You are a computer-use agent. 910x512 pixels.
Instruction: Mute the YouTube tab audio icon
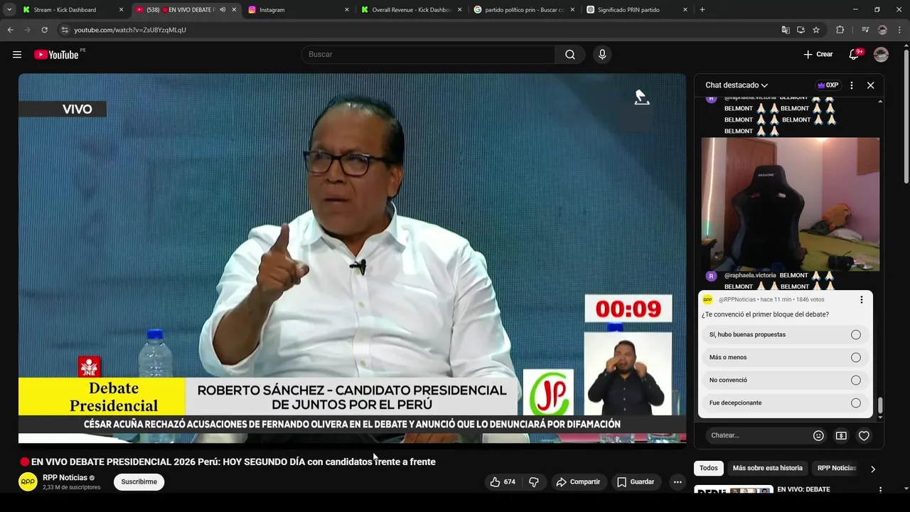(223, 10)
